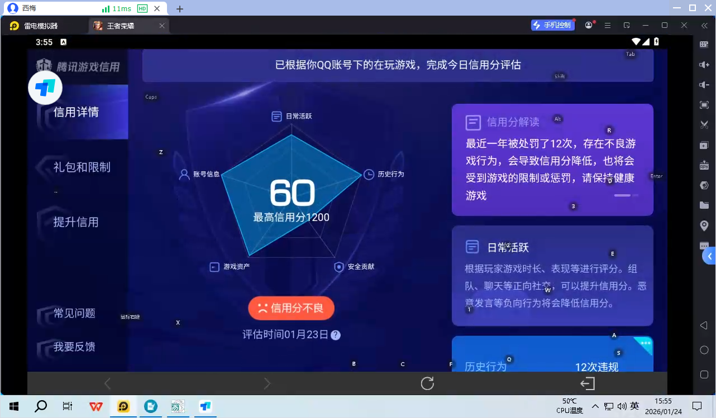Click the 手机控制 button

point(553,25)
